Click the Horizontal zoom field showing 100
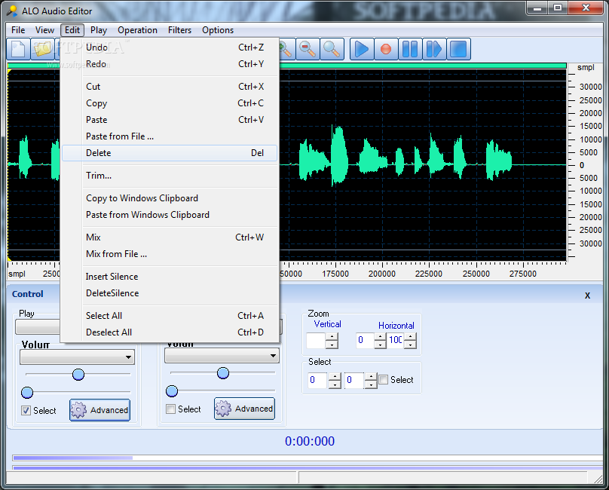Viewport: 609px width, 490px height. tap(396, 341)
